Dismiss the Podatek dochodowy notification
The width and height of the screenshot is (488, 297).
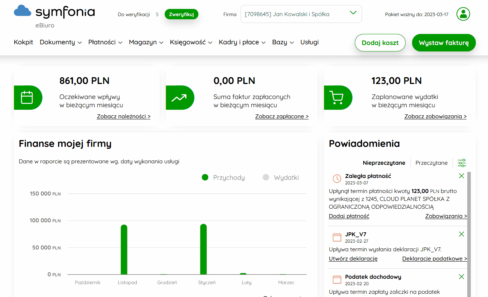coord(461,277)
